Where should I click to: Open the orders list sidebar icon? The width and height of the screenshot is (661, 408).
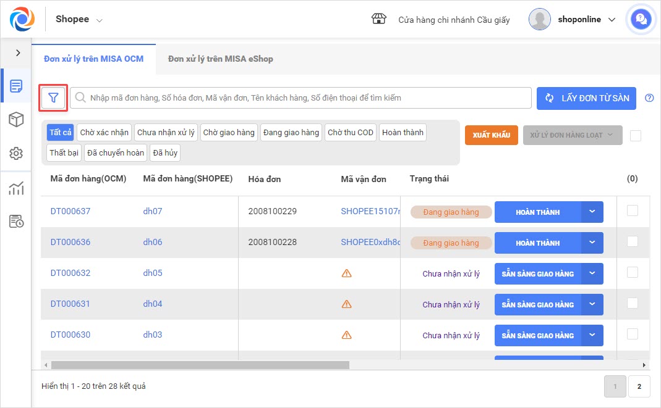click(16, 86)
